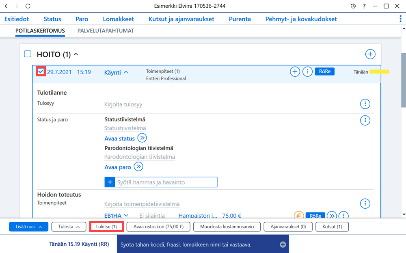406x253 pixels.
Task: Open three-dot menu beside Tulosyy
Action: (x=365, y=104)
